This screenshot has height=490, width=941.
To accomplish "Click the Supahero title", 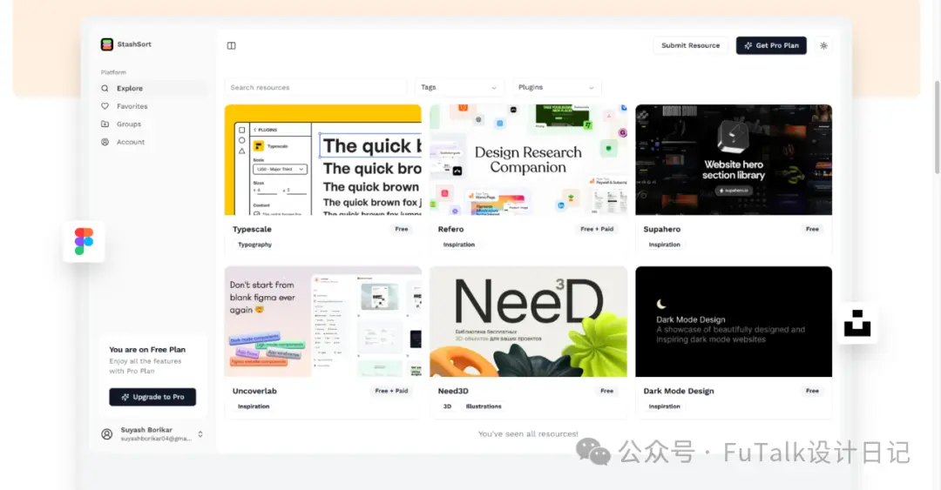I will point(662,229).
